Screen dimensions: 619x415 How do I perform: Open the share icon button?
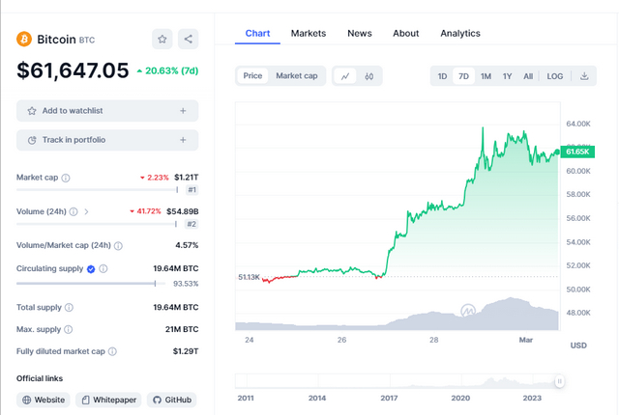189,39
